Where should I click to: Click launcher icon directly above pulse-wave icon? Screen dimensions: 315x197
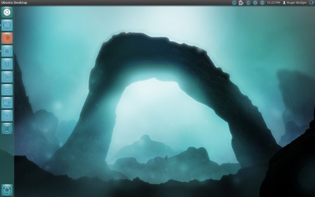[x=7, y=102]
